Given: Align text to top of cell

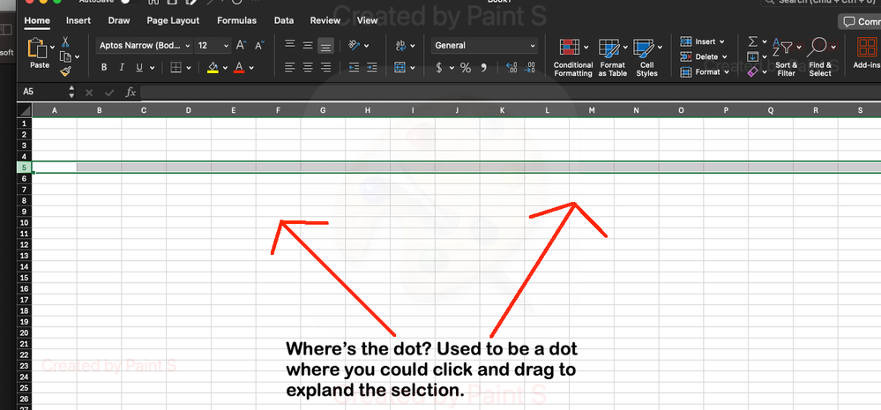Looking at the screenshot, I should pyautogui.click(x=289, y=46).
